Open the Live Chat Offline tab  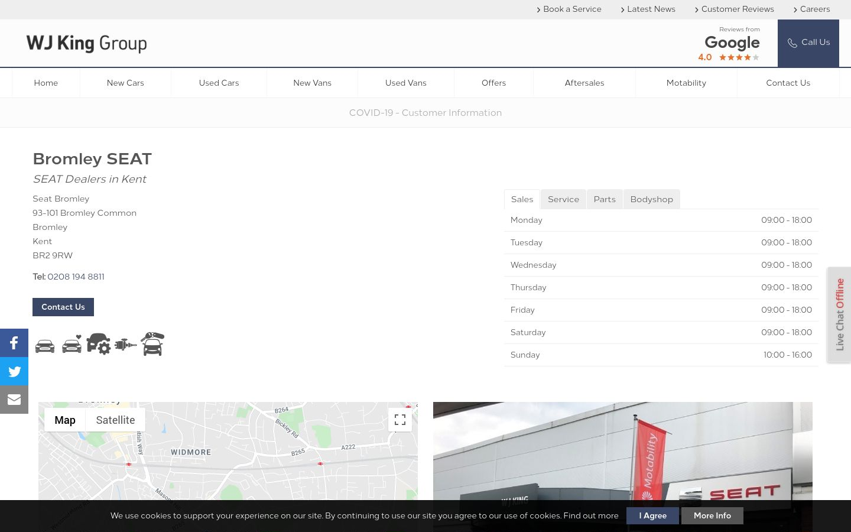839,314
